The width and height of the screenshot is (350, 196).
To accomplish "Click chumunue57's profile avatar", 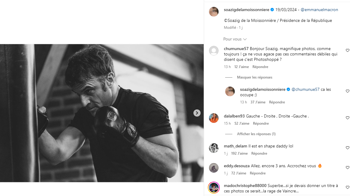I will click(214, 50).
